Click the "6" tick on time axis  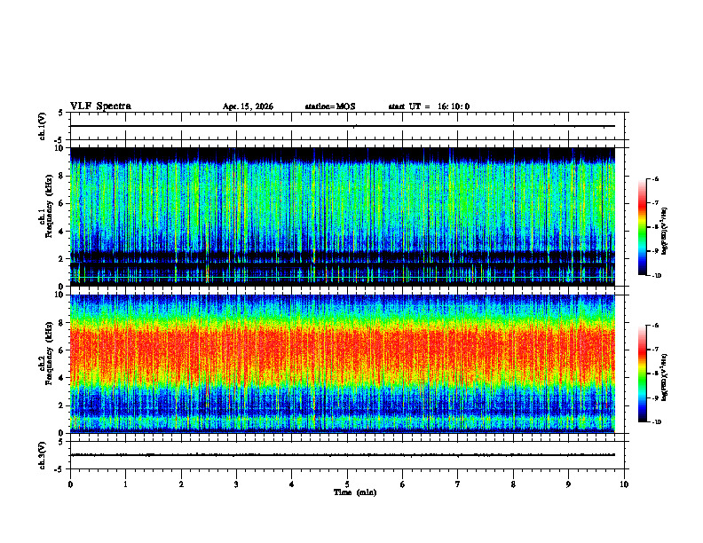(x=403, y=484)
